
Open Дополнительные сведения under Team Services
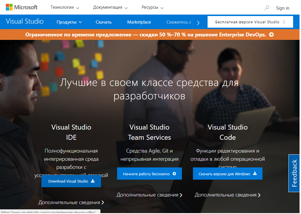coord(149,195)
